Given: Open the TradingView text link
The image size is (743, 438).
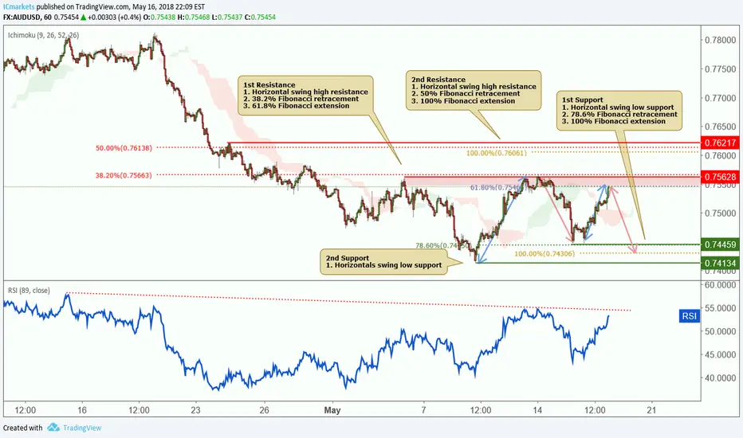Looking at the screenshot, I should click(82, 428).
